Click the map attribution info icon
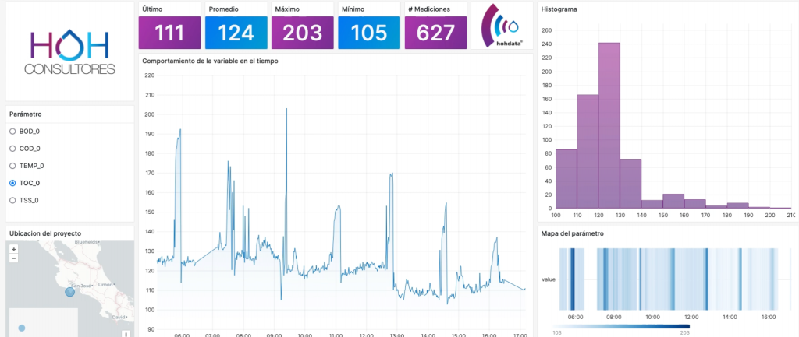Image resolution: width=799 pixels, height=337 pixels. 126,333
